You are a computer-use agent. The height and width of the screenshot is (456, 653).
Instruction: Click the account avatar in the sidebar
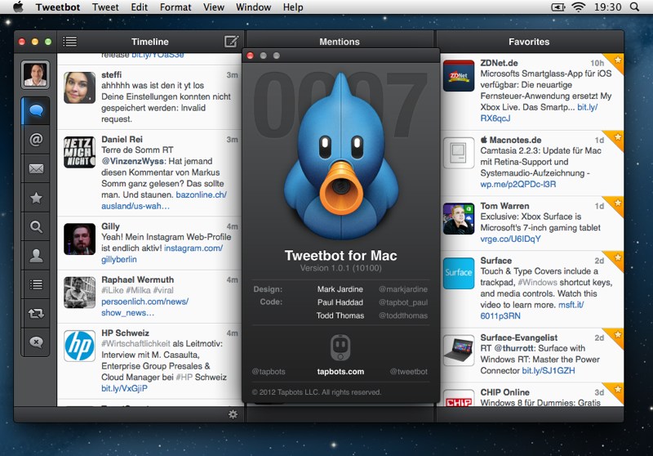[x=35, y=75]
